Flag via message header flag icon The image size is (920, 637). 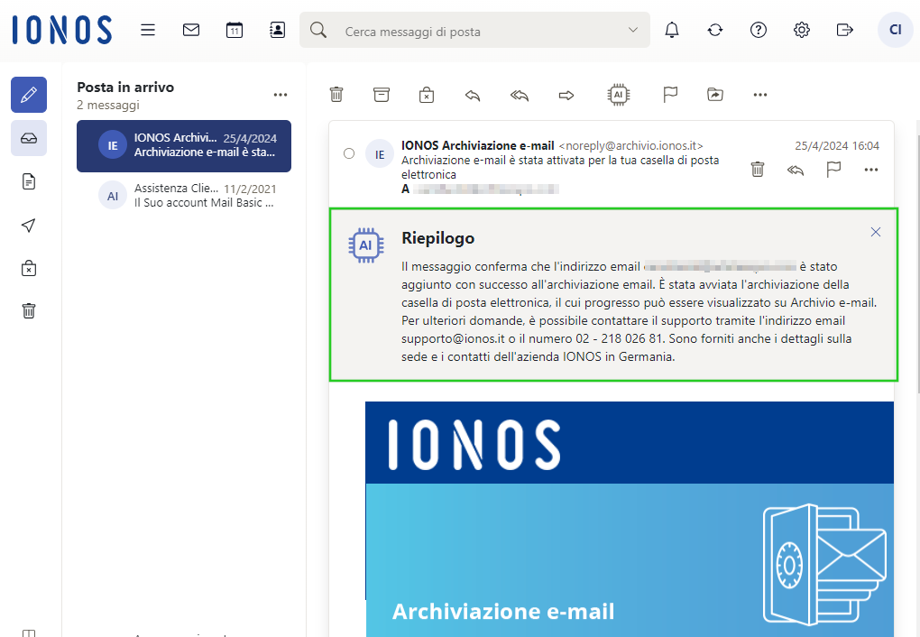click(833, 170)
